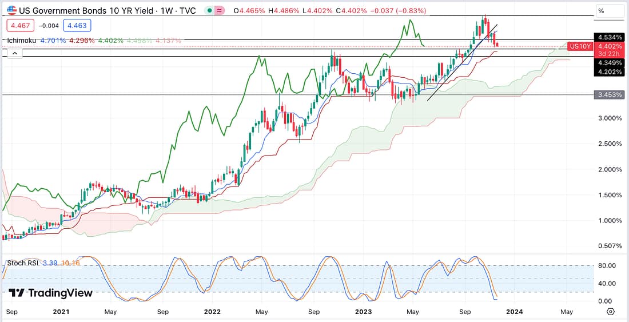The image size is (629, 322).
Task: Select the Stoch RSI indicator legend
Action: click(x=23, y=263)
